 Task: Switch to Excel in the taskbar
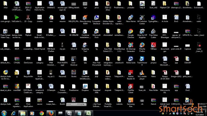(88, 113)
